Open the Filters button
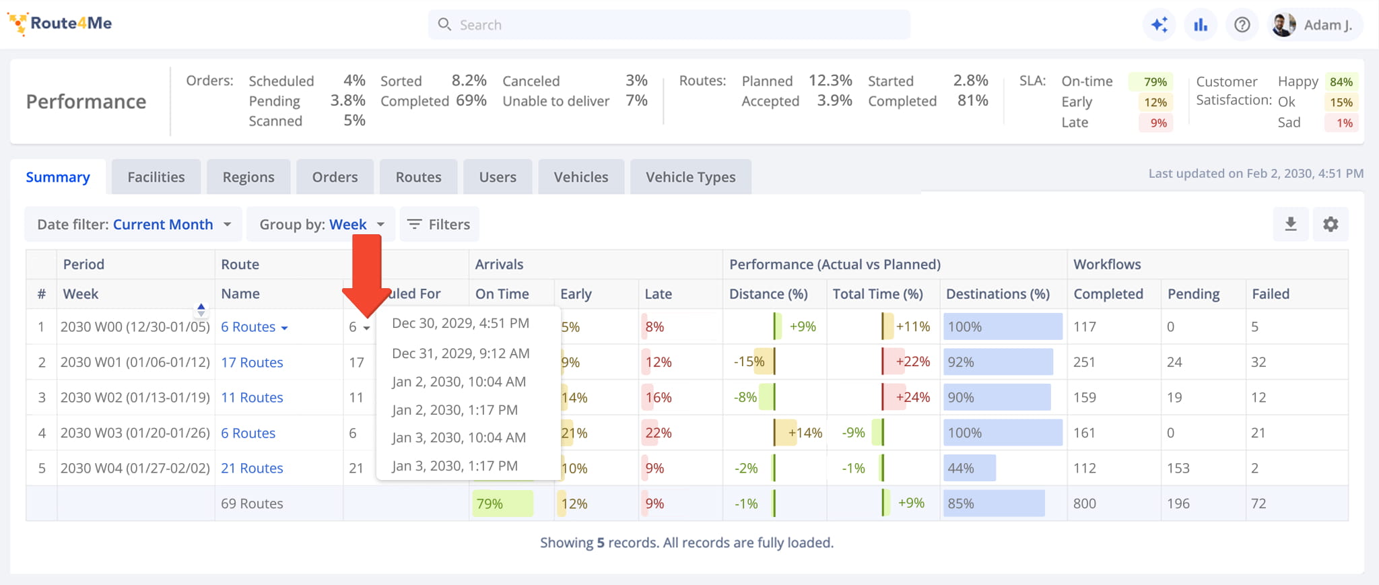This screenshot has width=1379, height=585. tap(439, 224)
